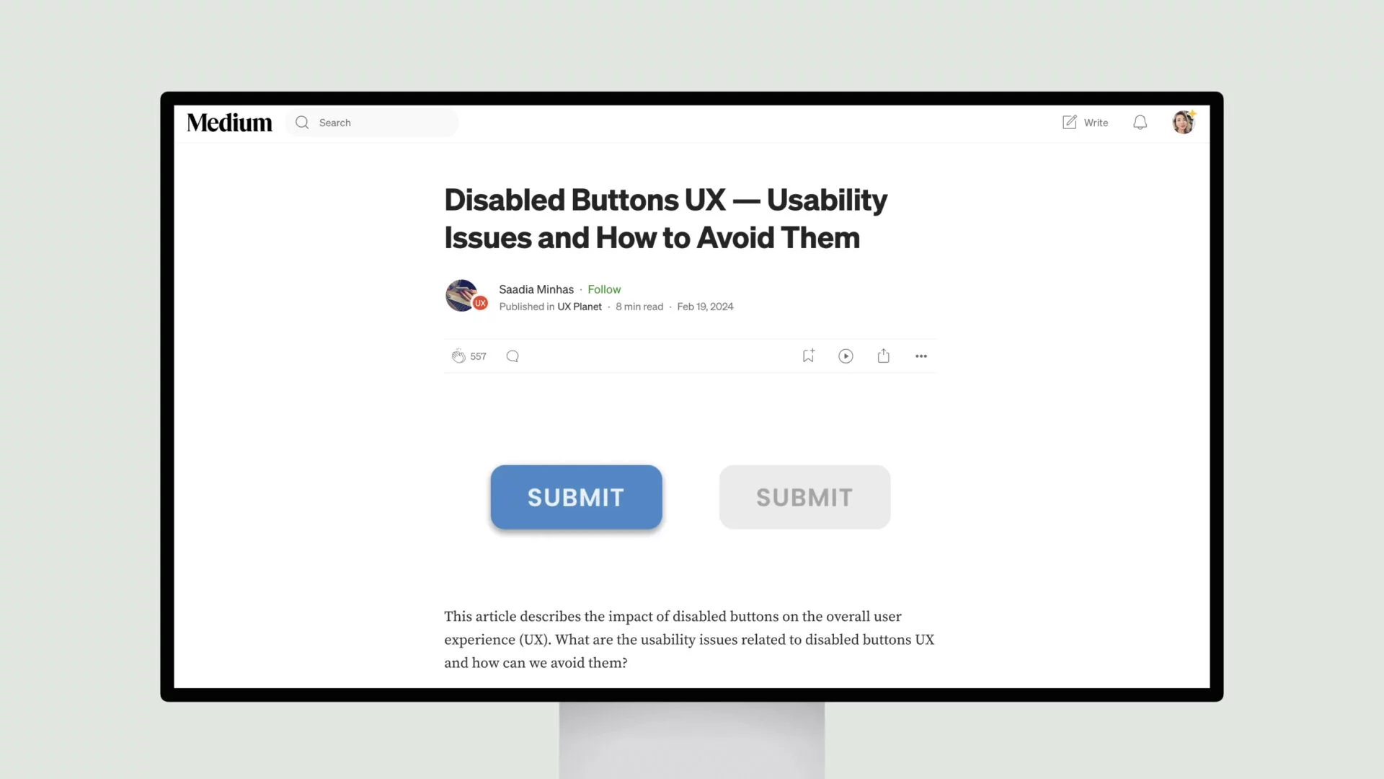Screen dimensions: 1384x779
Task: Click the search icon in navbar
Action: pos(302,122)
